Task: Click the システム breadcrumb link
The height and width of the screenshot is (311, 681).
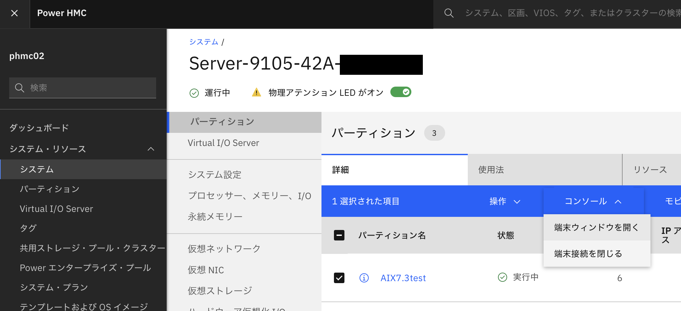Action: pos(203,42)
